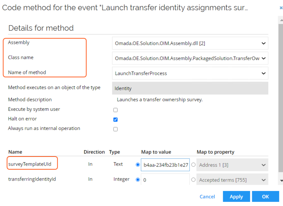Image resolution: width=283 pixels, height=206 pixels.
Task: Select Map to property radio for transferringIdentityId
Action: pyautogui.click(x=193, y=180)
